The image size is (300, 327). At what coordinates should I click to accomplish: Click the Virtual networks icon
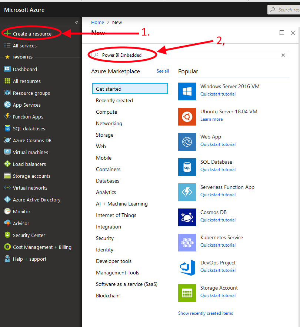7,187
